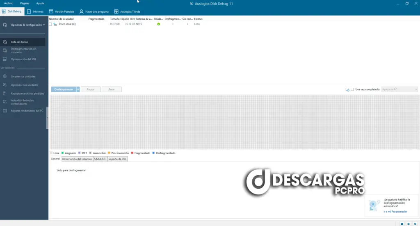The image size is (420, 226).
Task: Click the Versión Portable icon
Action: pos(51,11)
